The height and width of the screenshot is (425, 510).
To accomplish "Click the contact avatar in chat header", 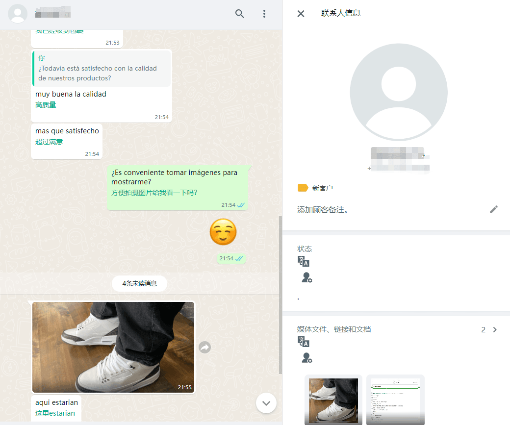I will click(18, 14).
